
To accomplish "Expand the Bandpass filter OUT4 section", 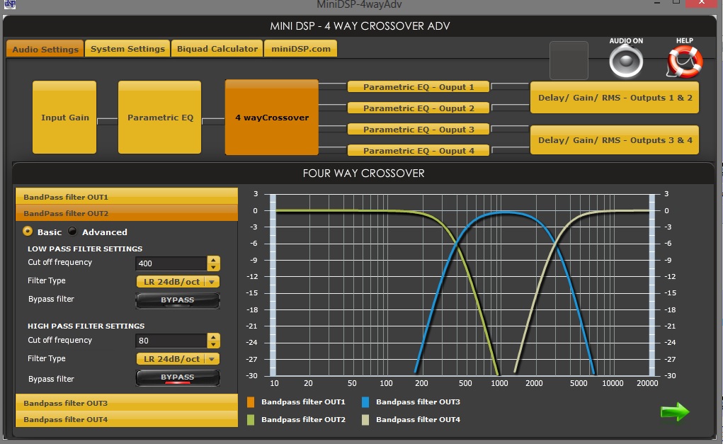I will click(x=127, y=419).
